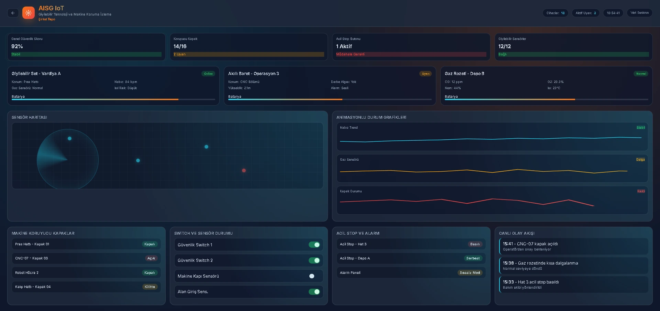Enable the Makine Kapı Sensörü switch
660x311 pixels.
pos(314,276)
